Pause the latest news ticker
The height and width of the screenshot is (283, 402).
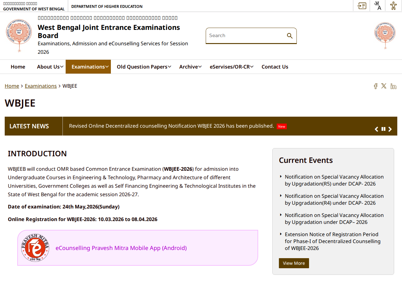click(383, 129)
